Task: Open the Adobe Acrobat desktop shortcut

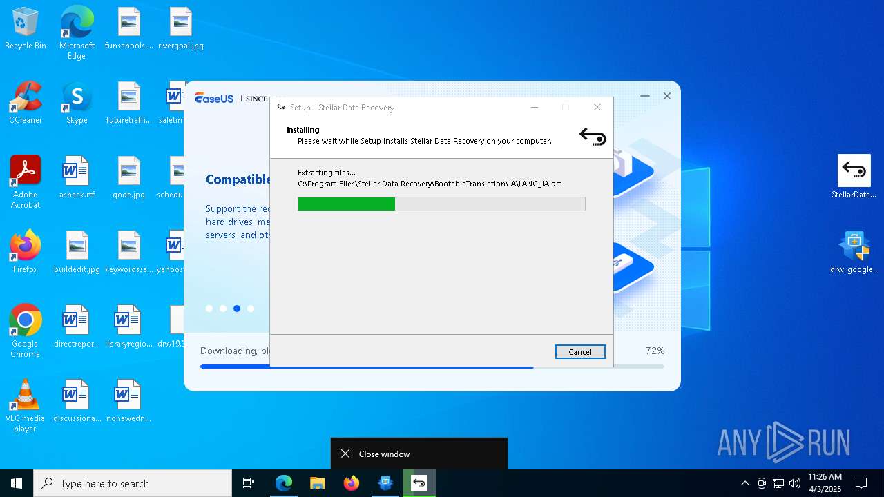Action: (26, 182)
